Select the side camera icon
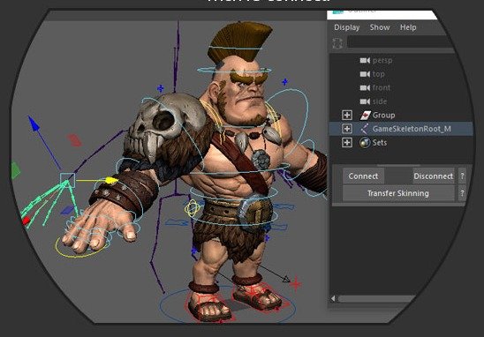This screenshot has width=484, height=337. [x=365, y=101]
